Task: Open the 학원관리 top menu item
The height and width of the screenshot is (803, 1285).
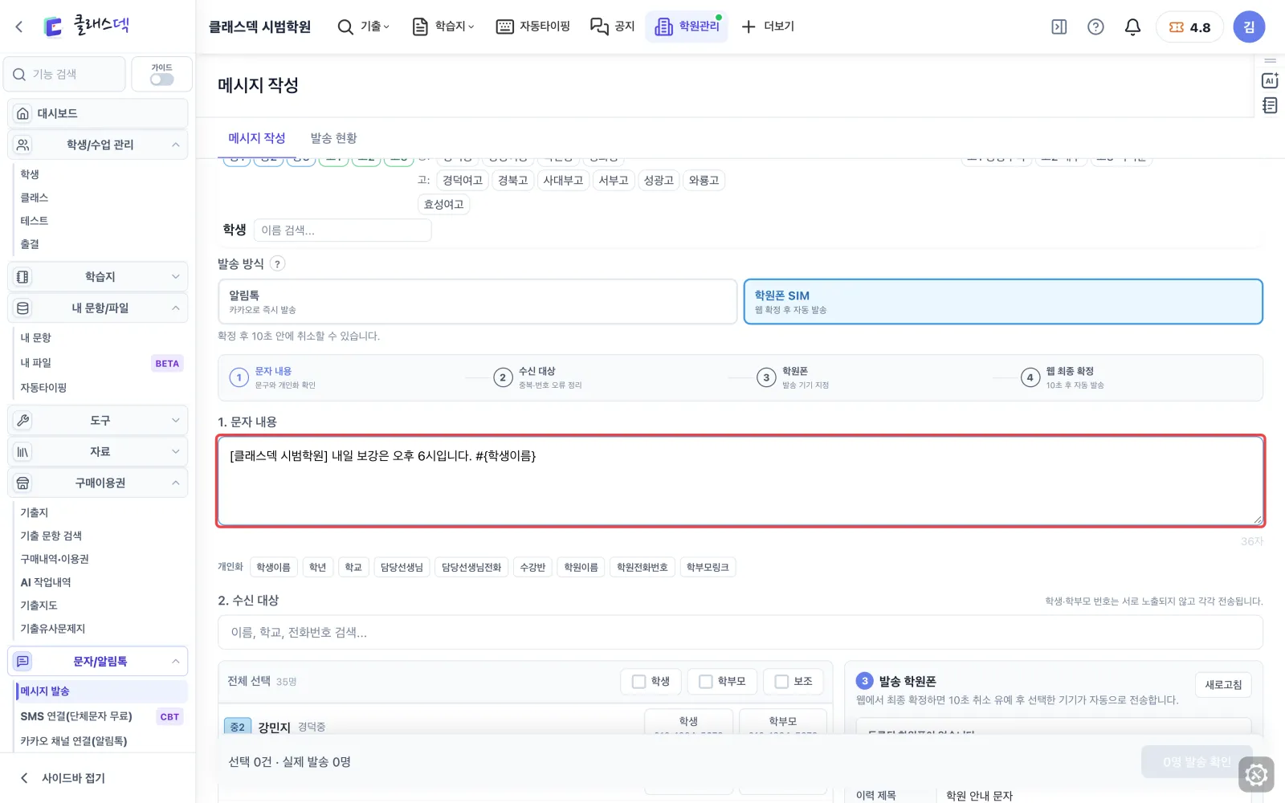Action: pyautogui.click(x=687, y=26)
